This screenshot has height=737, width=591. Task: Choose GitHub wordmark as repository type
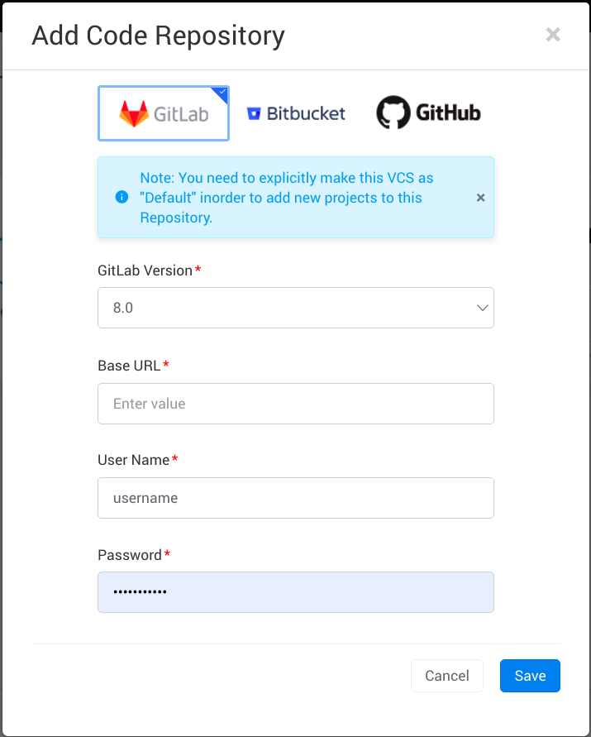coord(447,113)
